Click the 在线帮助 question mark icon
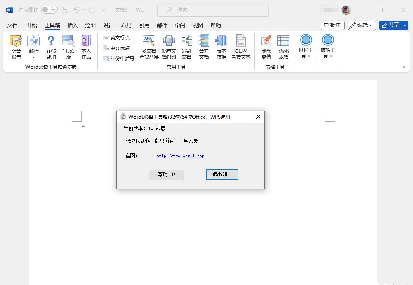The image size is (413, 285). (x=51, y=47)
